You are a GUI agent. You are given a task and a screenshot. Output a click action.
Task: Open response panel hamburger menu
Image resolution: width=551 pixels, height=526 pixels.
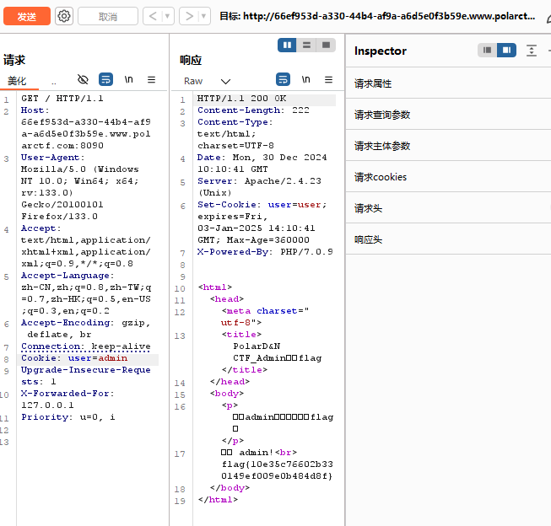pyautogui.click(x=328, y=80)
